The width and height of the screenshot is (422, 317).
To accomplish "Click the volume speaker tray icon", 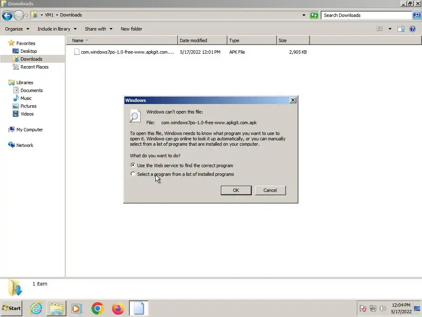I will [x=382, y=308].
